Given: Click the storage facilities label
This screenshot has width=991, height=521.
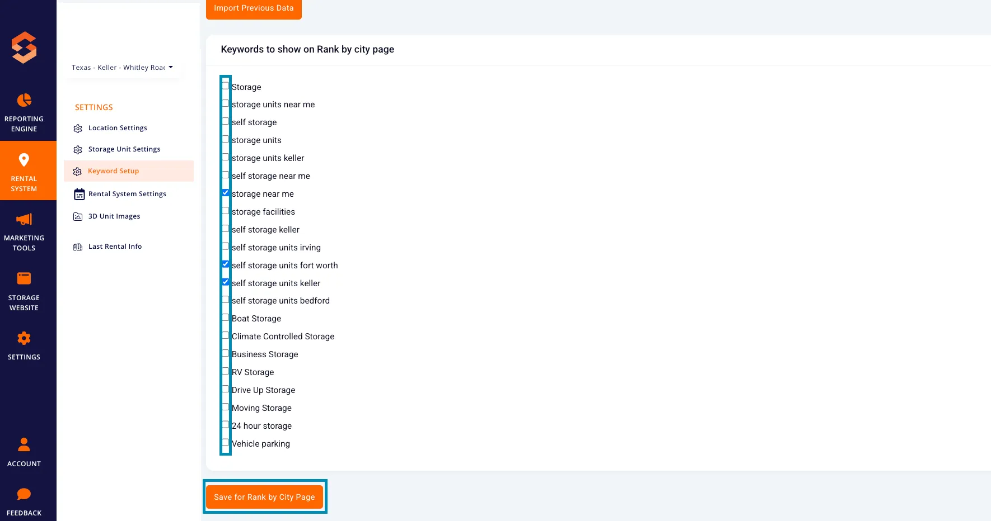Looking at the screenshot, I should pyautogui.click(x=263, y=212).
